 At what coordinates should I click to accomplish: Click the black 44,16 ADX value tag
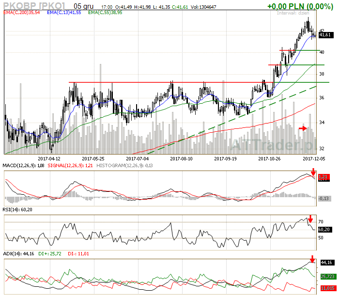pos(328,263)
